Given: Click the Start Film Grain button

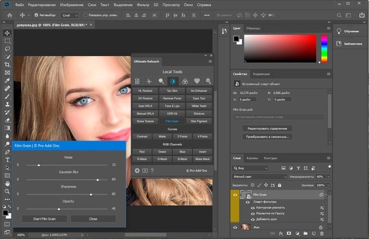Looking at the screenshot, I should tap(44, 219).
